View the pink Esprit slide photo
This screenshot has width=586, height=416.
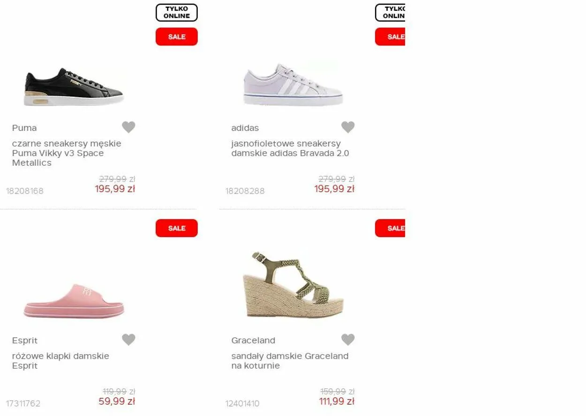[74, 301]
